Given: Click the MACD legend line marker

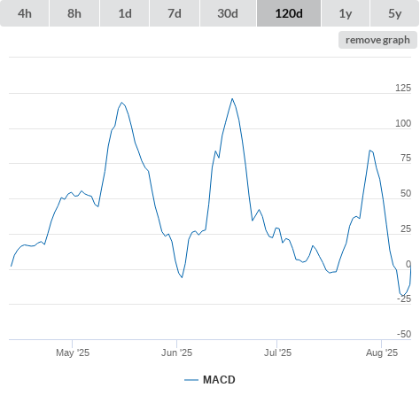Looking at the screenshot, I should click(x=191, y=380).
